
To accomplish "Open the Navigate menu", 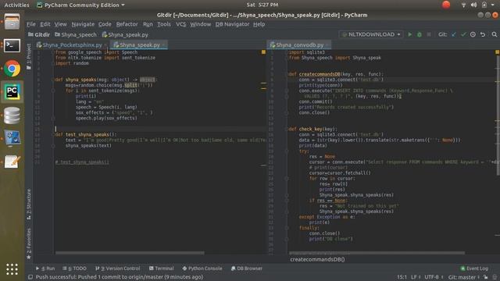I will coord(83,24).
